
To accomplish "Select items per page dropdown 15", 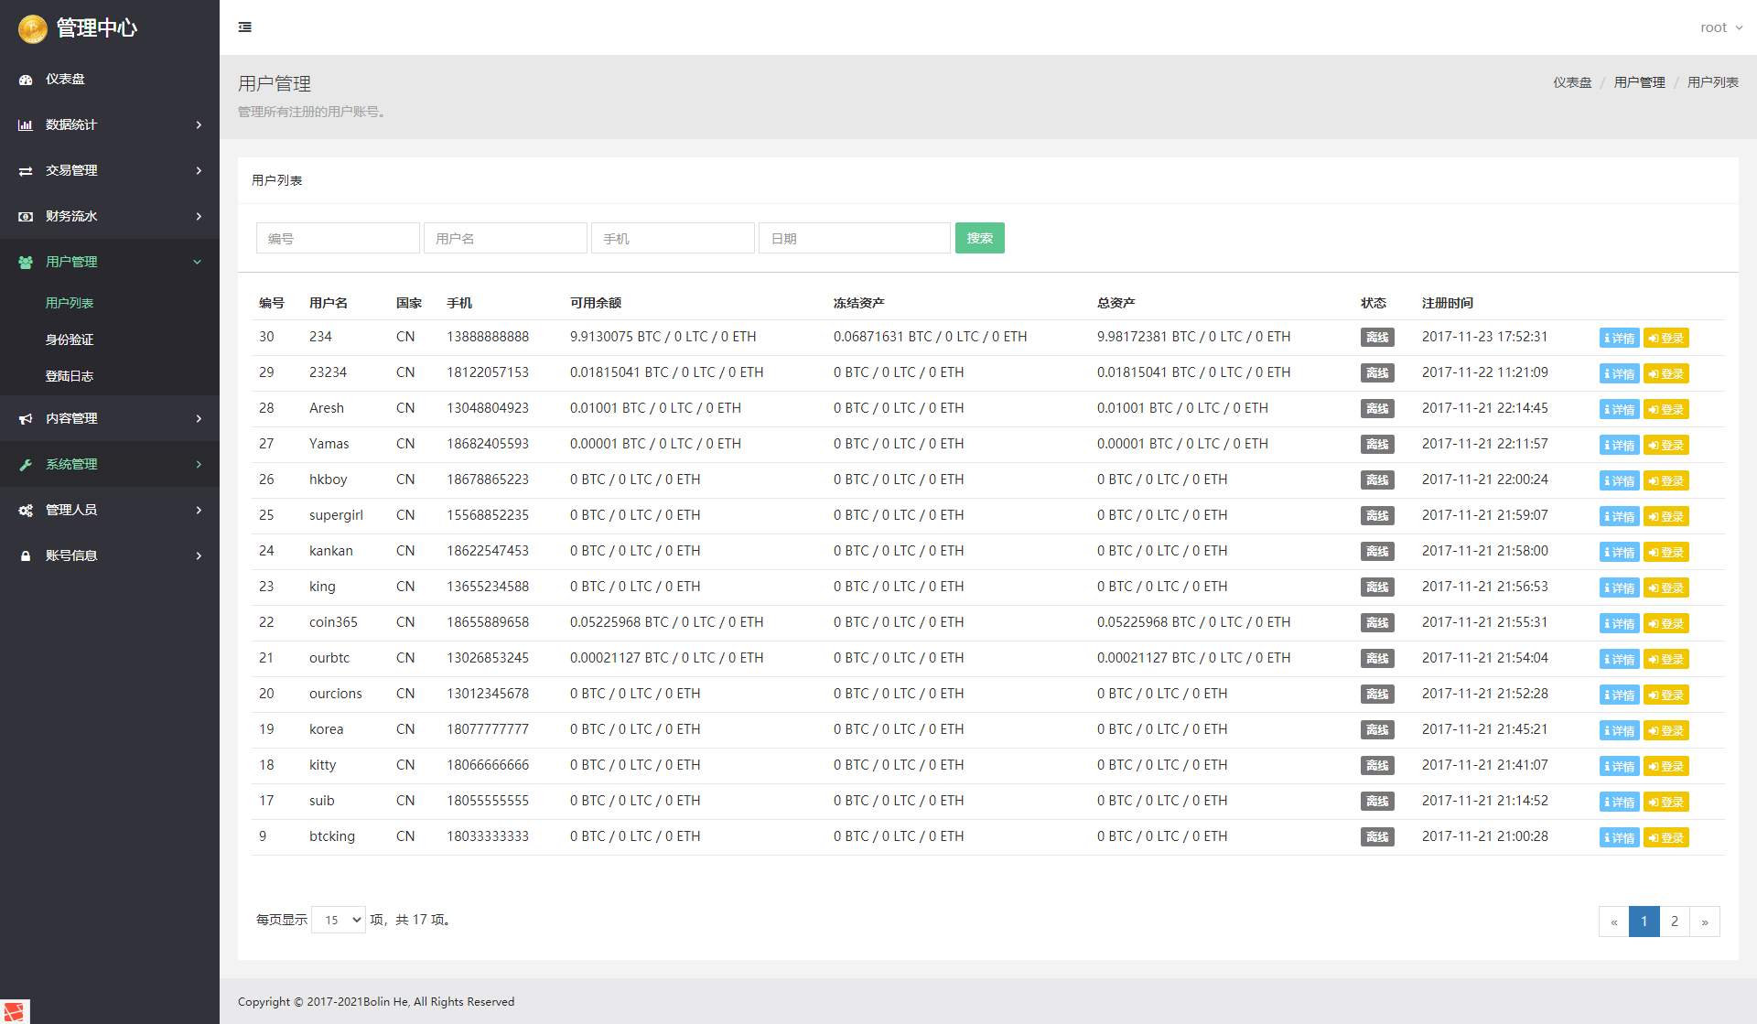I will tap(342, 921).
